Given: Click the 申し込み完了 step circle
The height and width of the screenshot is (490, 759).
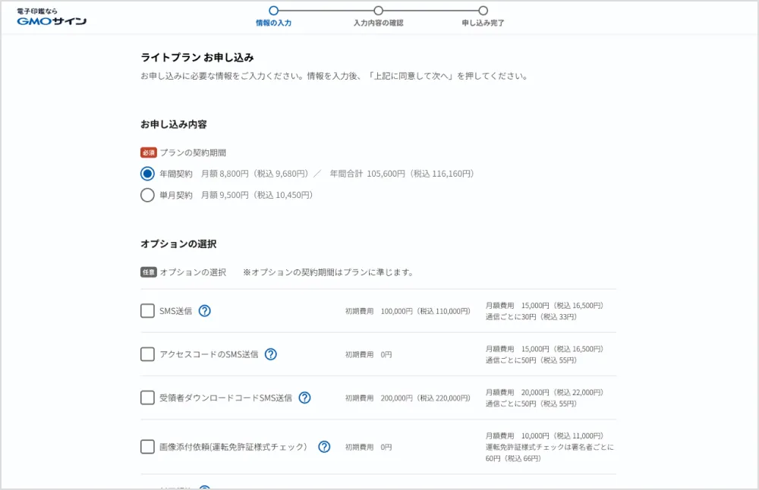Looking at the screenshot, I should pos(483,11).
